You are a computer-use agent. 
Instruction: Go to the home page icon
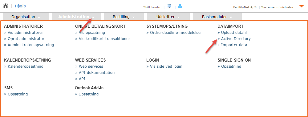[6, 6]
